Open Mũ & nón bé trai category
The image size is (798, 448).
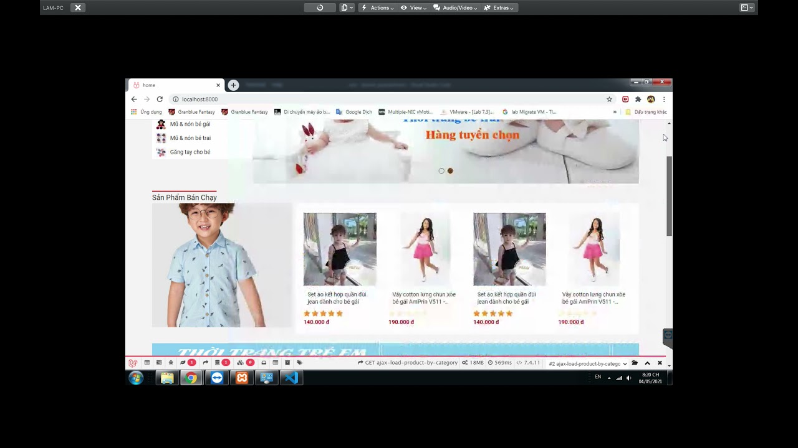[x=183, y=138]
